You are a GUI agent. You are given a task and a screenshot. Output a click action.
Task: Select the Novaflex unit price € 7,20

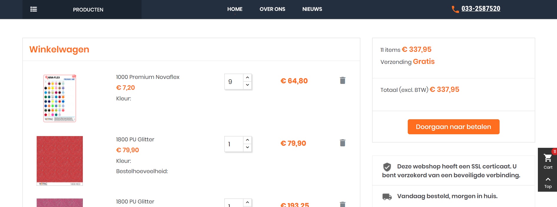click(125, 87)
